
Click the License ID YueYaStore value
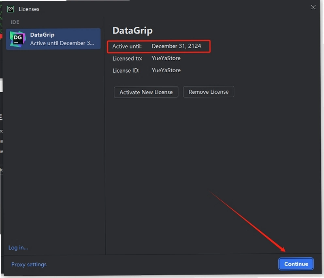pos(166,70)
